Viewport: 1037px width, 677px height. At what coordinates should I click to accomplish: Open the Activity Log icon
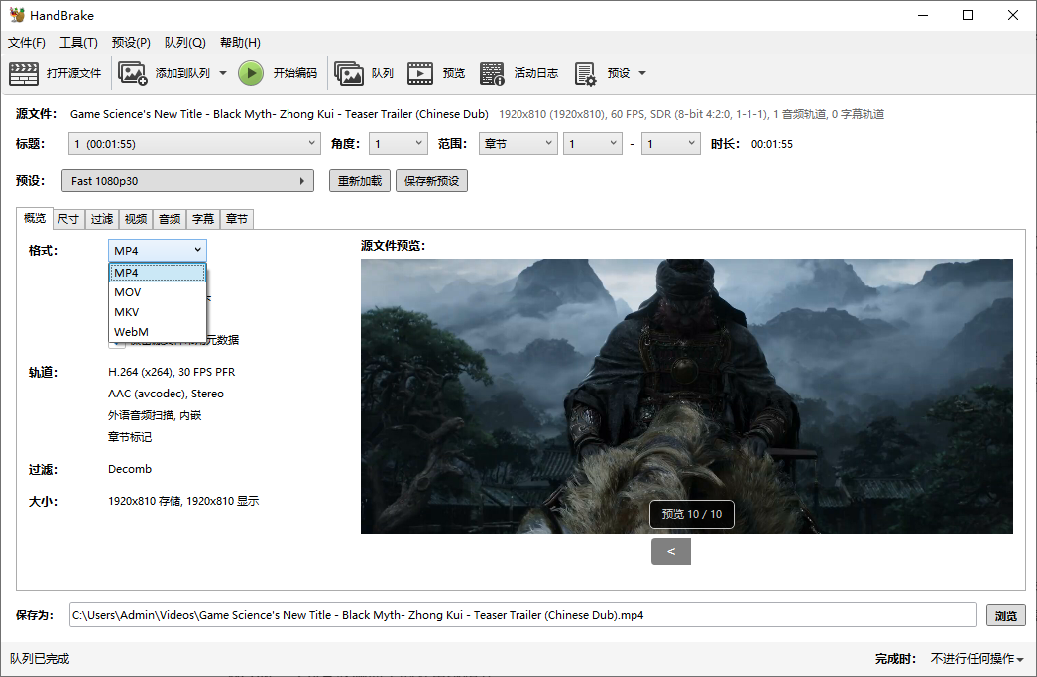click(x=492, y=73)
